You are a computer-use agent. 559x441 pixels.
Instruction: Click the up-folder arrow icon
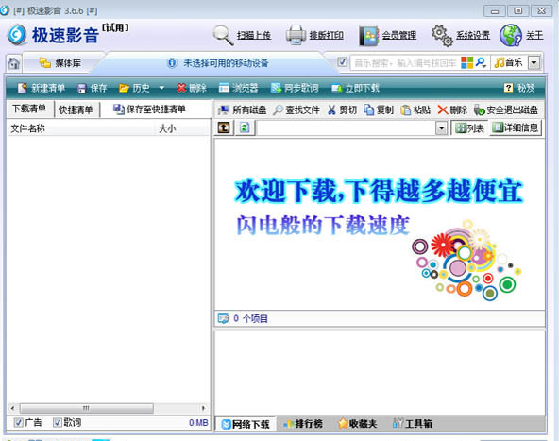[x=224, y=127]
